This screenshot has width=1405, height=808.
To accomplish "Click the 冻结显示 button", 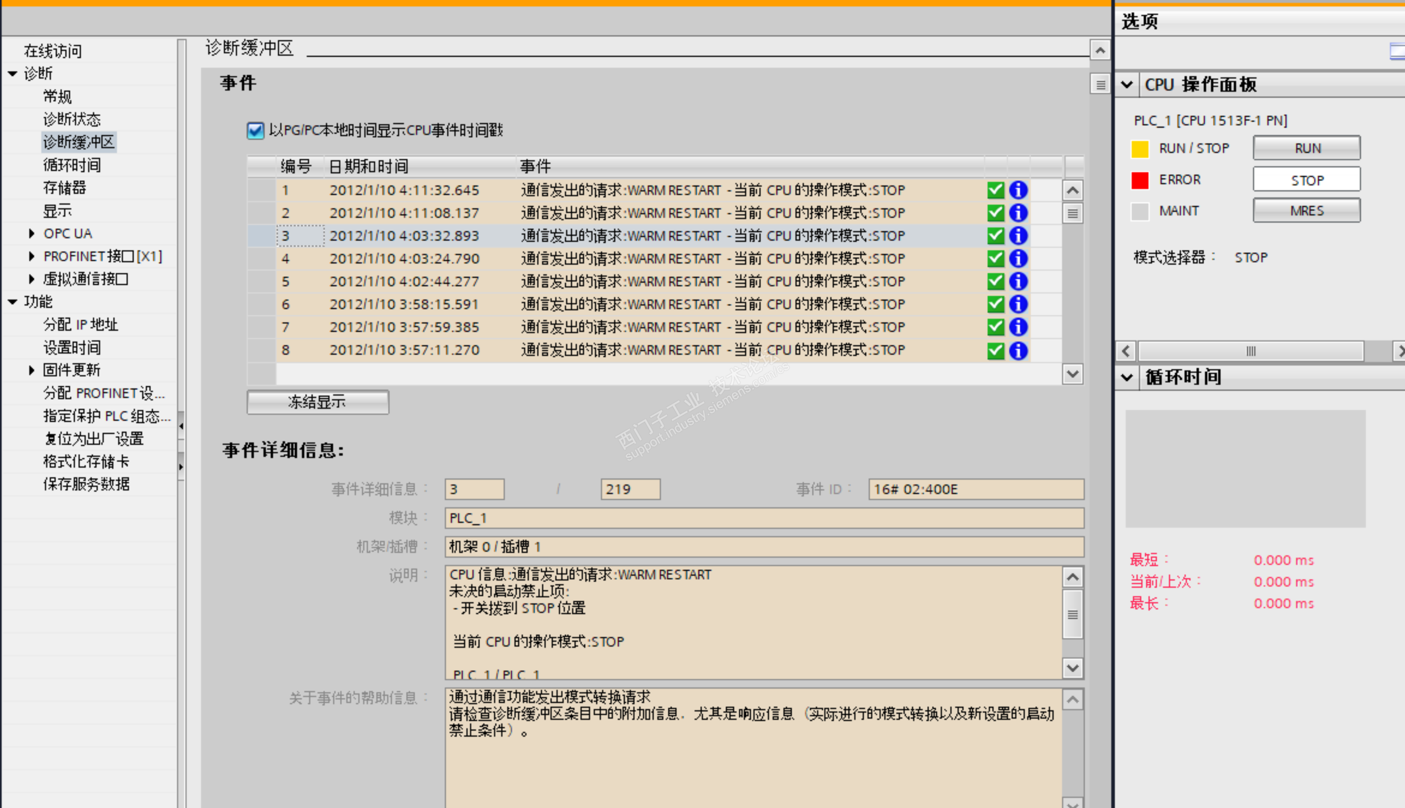I will 318,402.
